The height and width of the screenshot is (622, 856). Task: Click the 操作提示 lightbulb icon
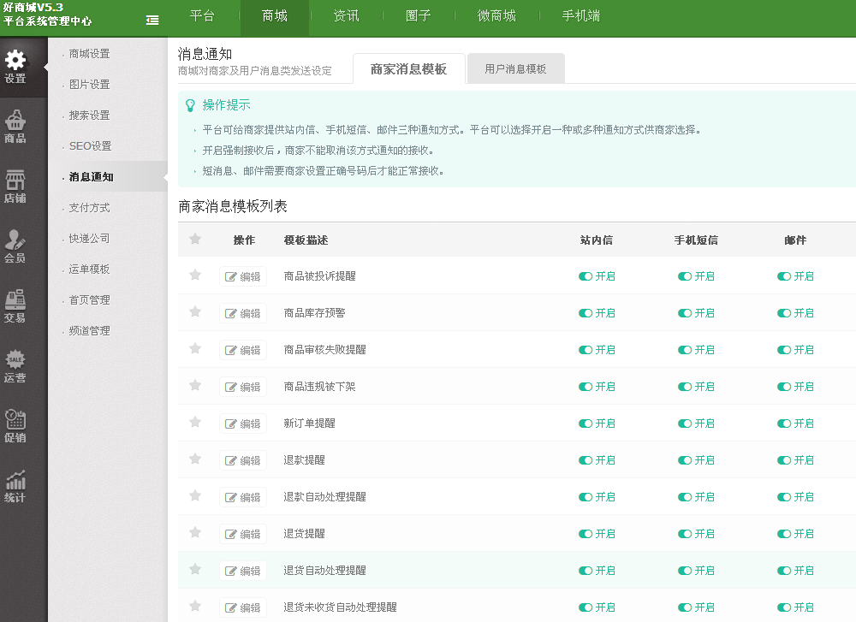[190, 105]
